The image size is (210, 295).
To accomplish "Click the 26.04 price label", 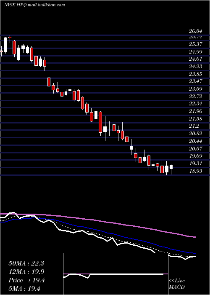I will (196, 31).
